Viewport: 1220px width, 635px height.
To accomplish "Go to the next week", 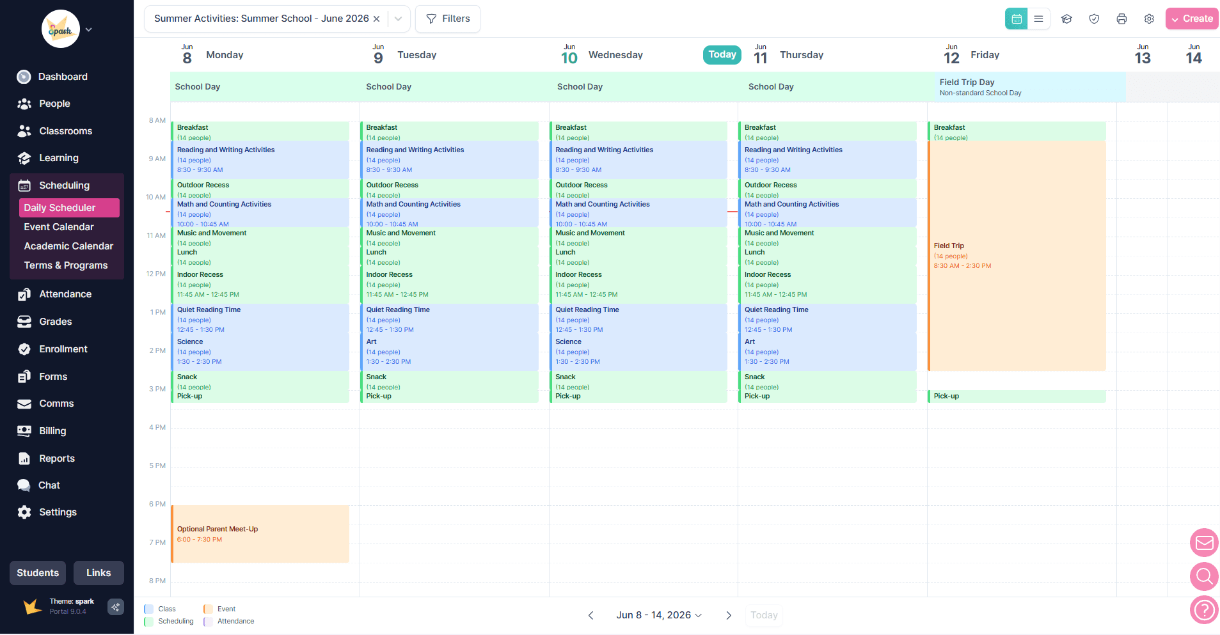I will tap(728, 615).
